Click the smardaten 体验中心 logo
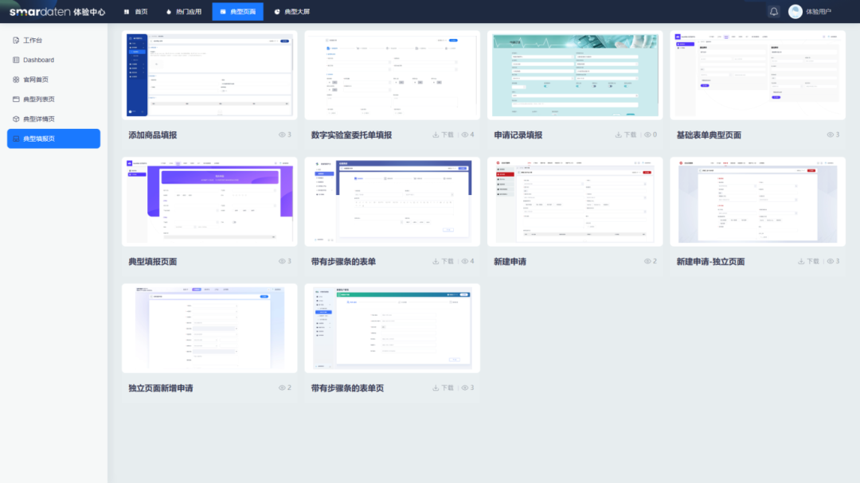Image resolution: width=860 pixels, height=483 pixels. [57, 11]
